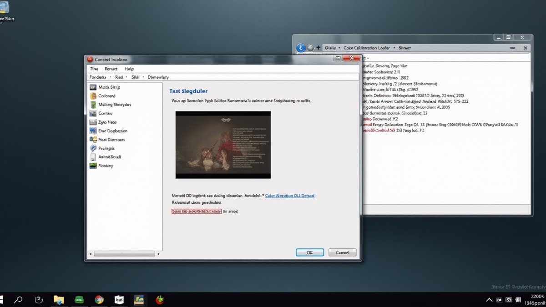Screen dimensions: 546x307
Task: Click the green icon beside 'Malning Sinnoydes'
Action: pyautogui.click(x=92, y=105)
